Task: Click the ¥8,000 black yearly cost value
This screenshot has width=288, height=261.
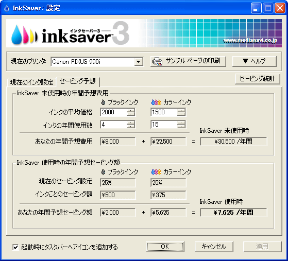Action: 118,142
